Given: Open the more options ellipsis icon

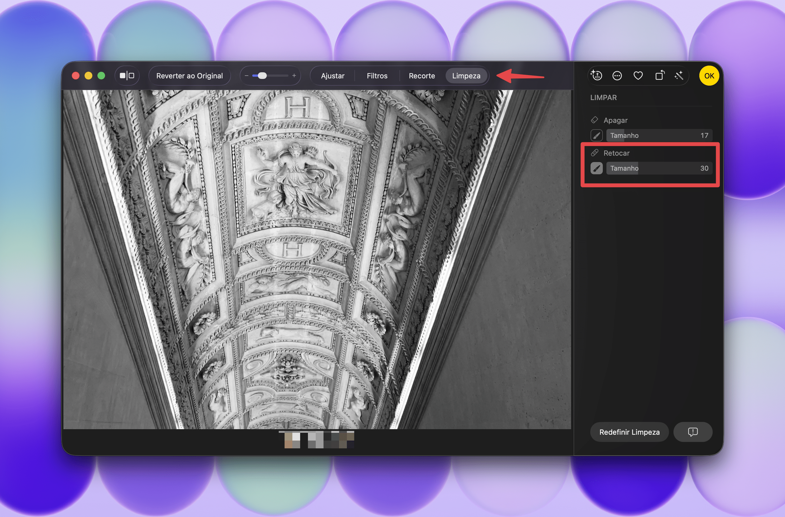Looking at the screenshot, I should [617, 76].
